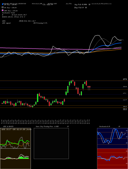This screenshot has width=128, height=169.
Task: Click the 'Day Vol: 0 M' text
Action: (80, 7)
